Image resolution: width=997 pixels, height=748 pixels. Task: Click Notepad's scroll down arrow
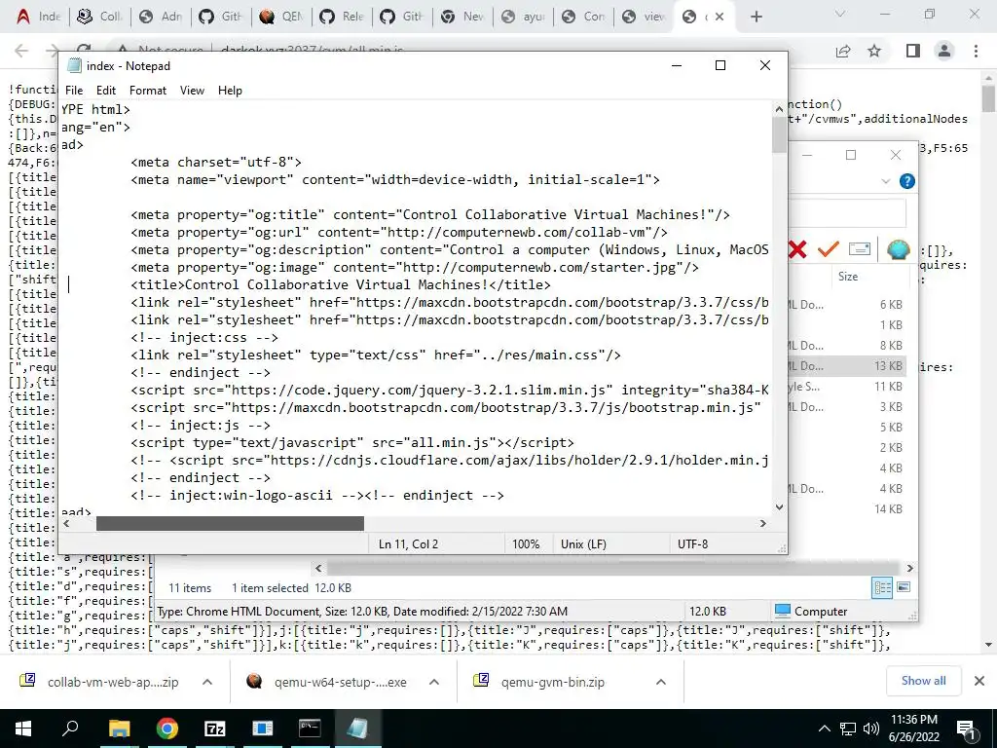point(779,506)
